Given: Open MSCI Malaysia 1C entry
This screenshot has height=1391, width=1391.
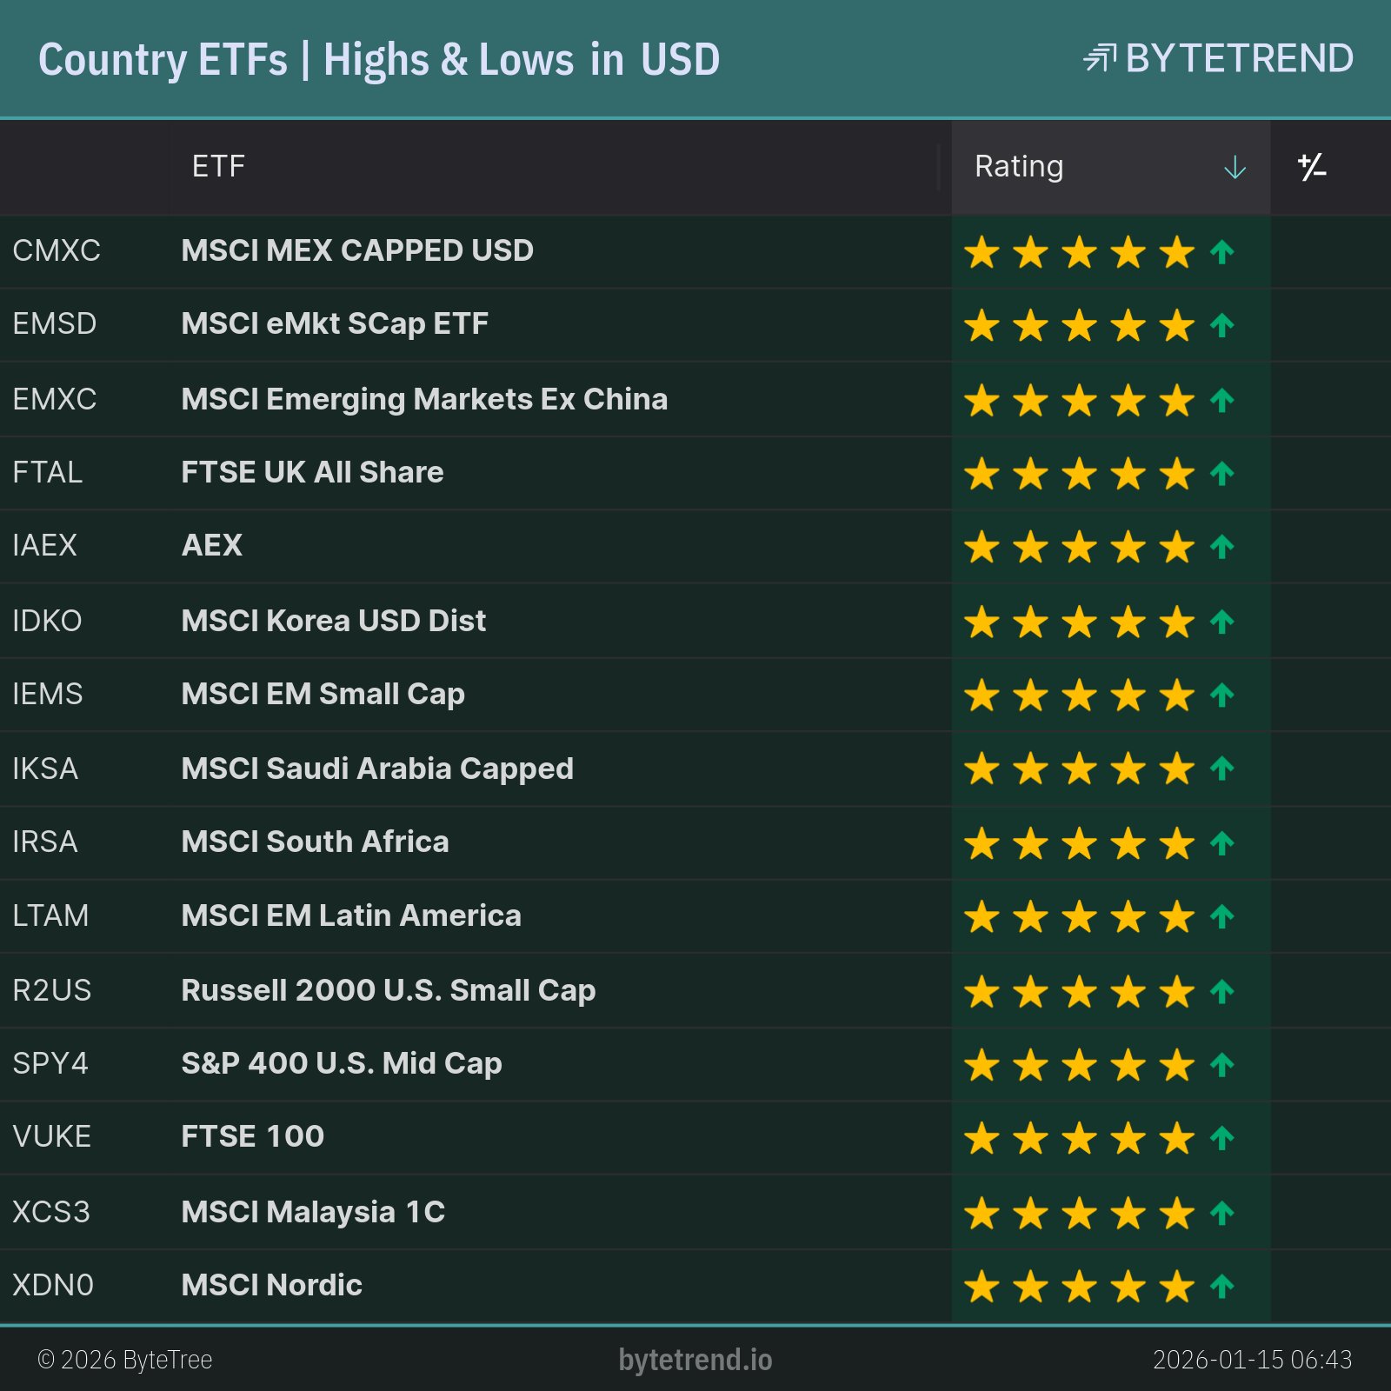Looking at the screenshot, I should [313, 1212].
